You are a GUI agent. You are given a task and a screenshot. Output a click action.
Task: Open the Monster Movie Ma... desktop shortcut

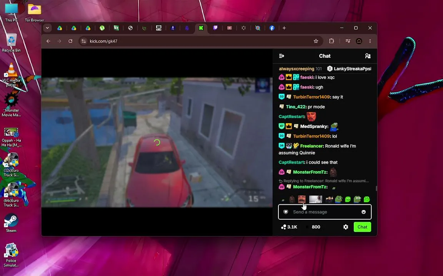pyautogui.click(x=11, y=105)
